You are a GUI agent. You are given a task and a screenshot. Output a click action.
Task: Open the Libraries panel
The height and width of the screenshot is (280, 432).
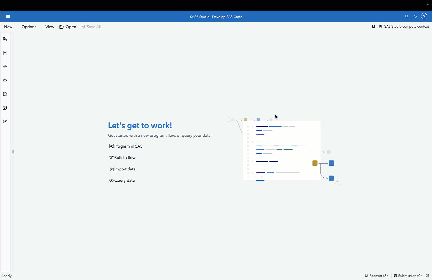click(5, 108)
